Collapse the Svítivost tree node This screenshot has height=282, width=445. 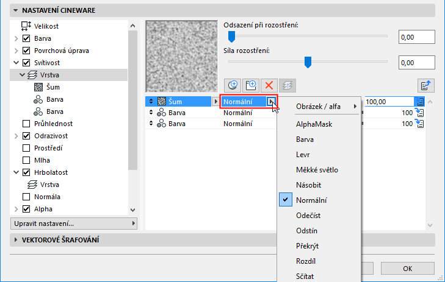tap(16, 63)
